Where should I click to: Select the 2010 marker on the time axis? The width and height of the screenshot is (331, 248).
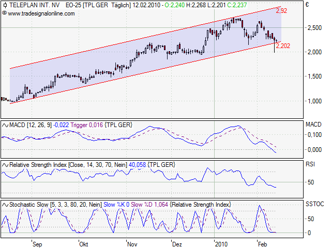click(221, 243)
